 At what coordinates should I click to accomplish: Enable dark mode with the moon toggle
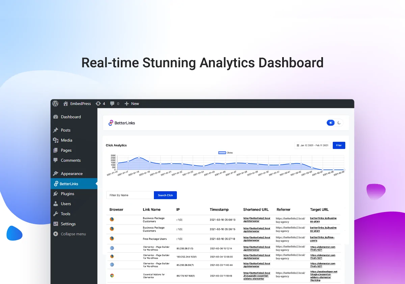[x=339, y=123]
